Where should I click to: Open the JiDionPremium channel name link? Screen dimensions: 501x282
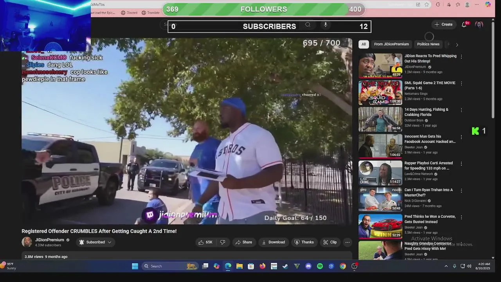point(50,240)
